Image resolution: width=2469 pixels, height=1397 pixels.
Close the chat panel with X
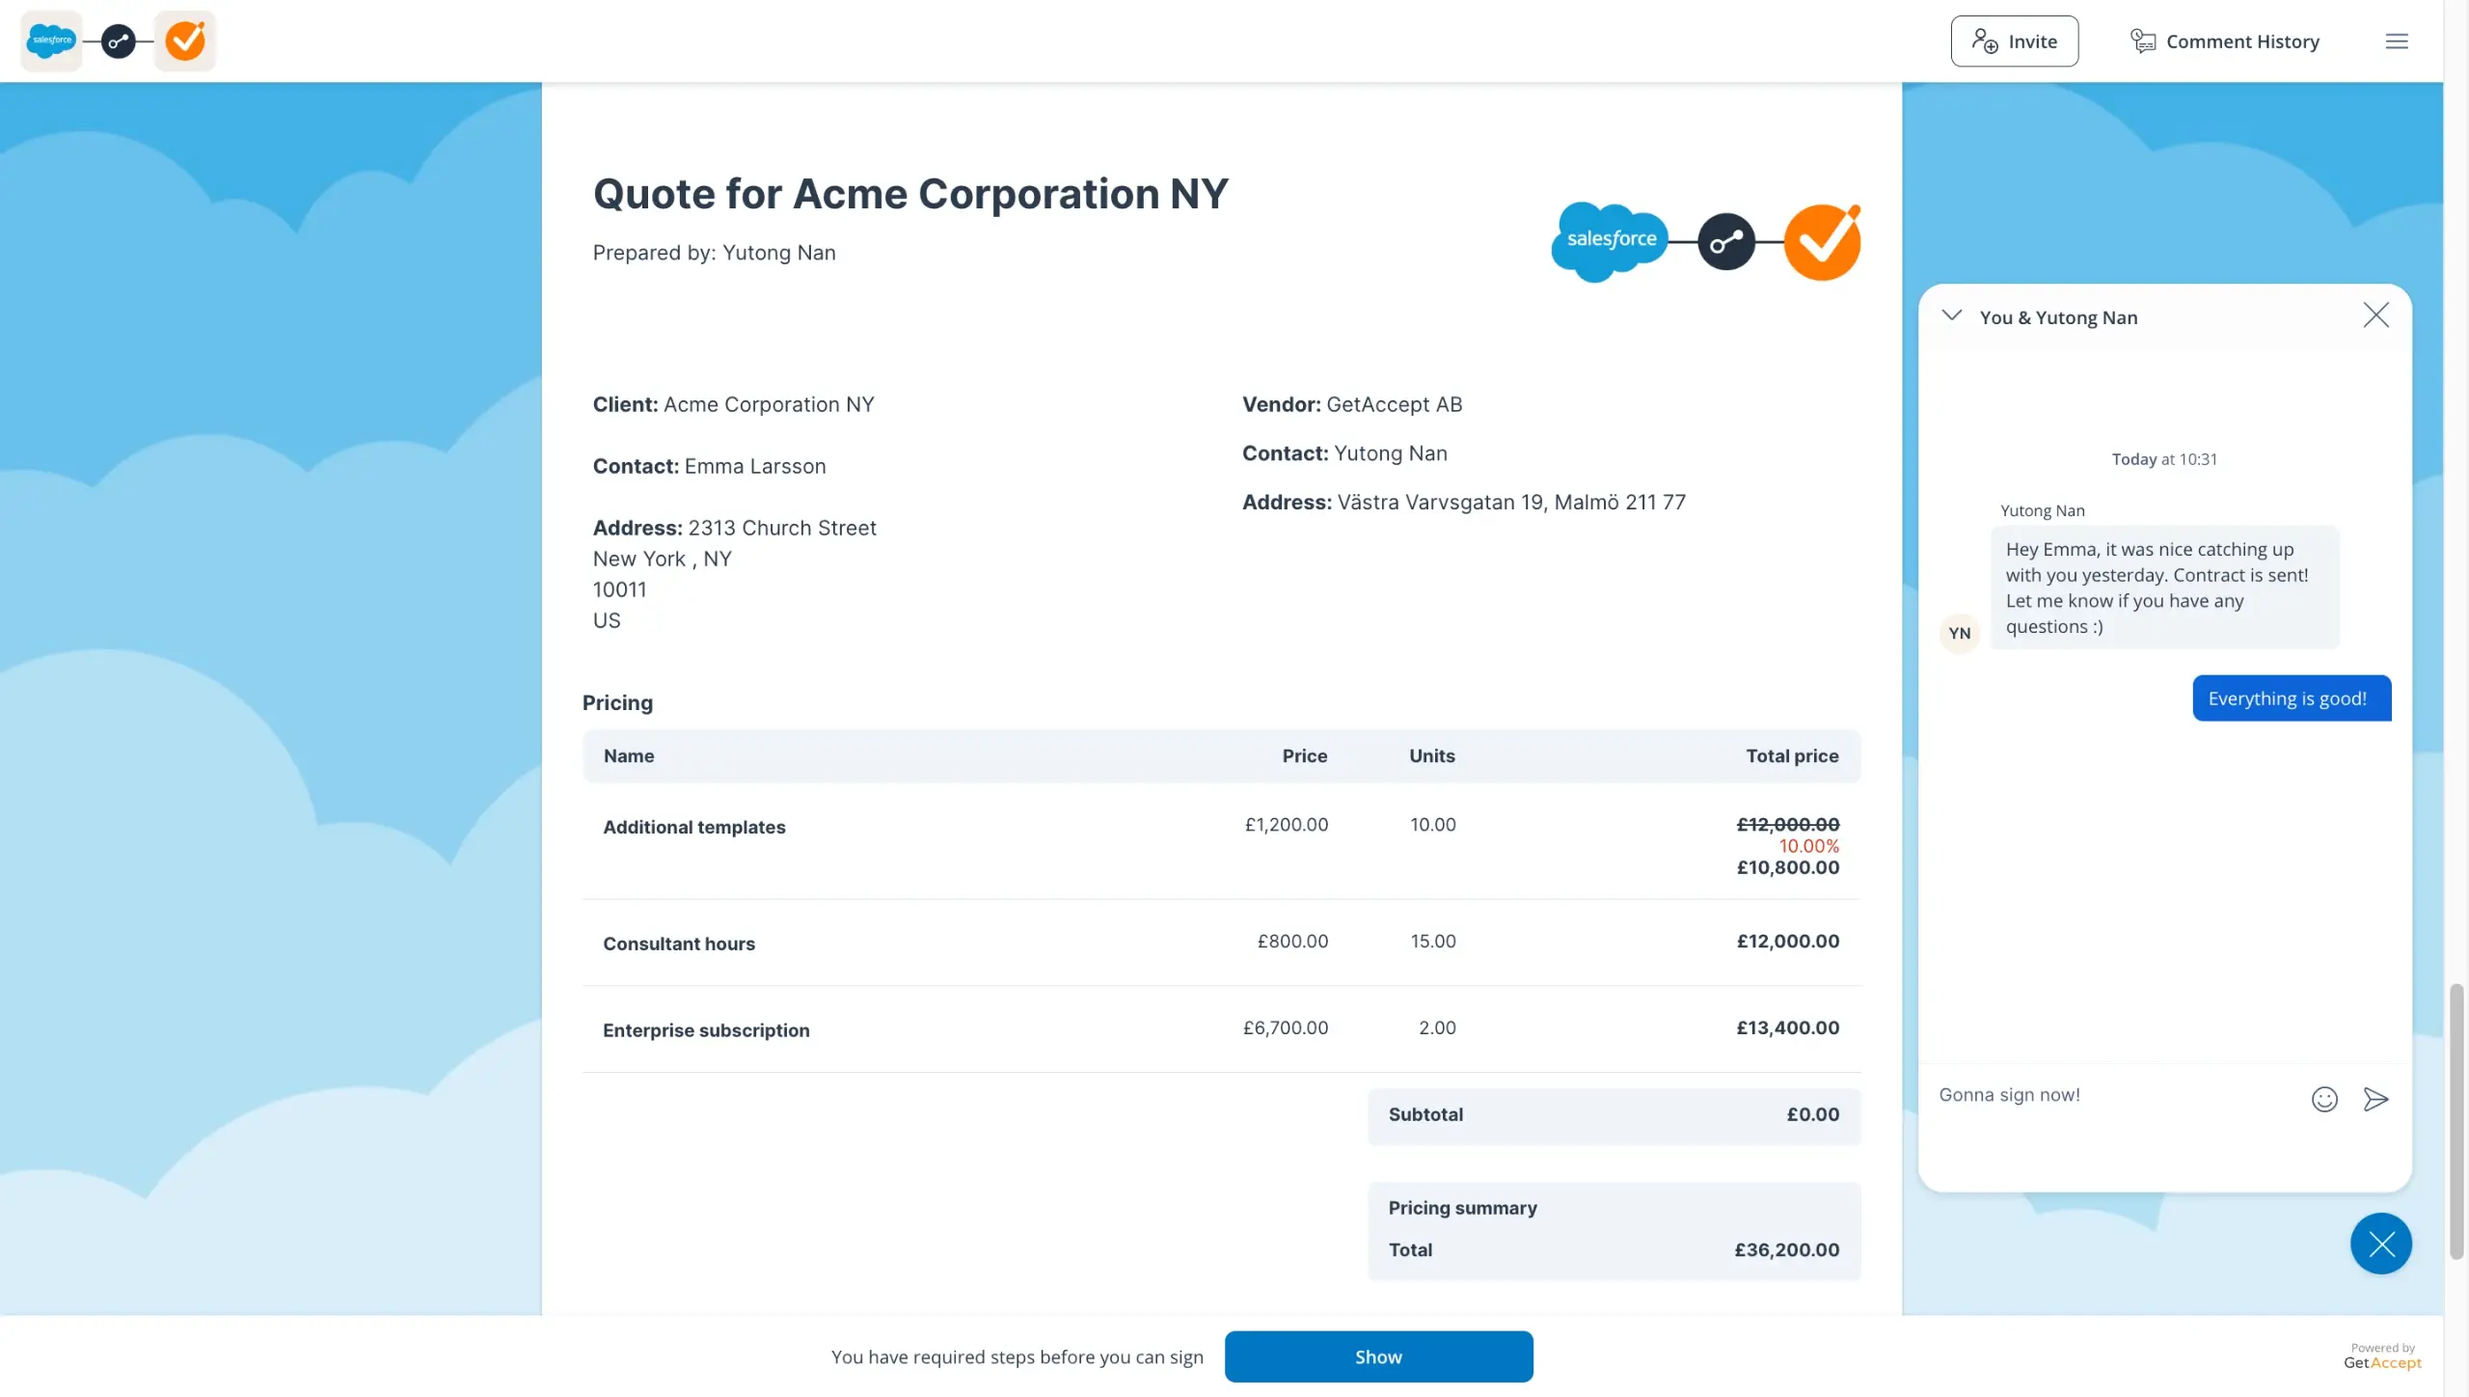click(x=2375, y=315)
